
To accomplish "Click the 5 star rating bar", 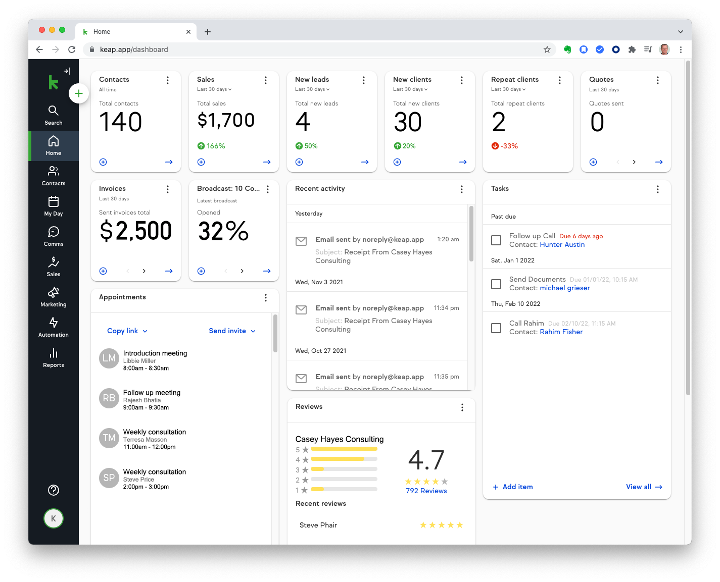I will 344,449.
